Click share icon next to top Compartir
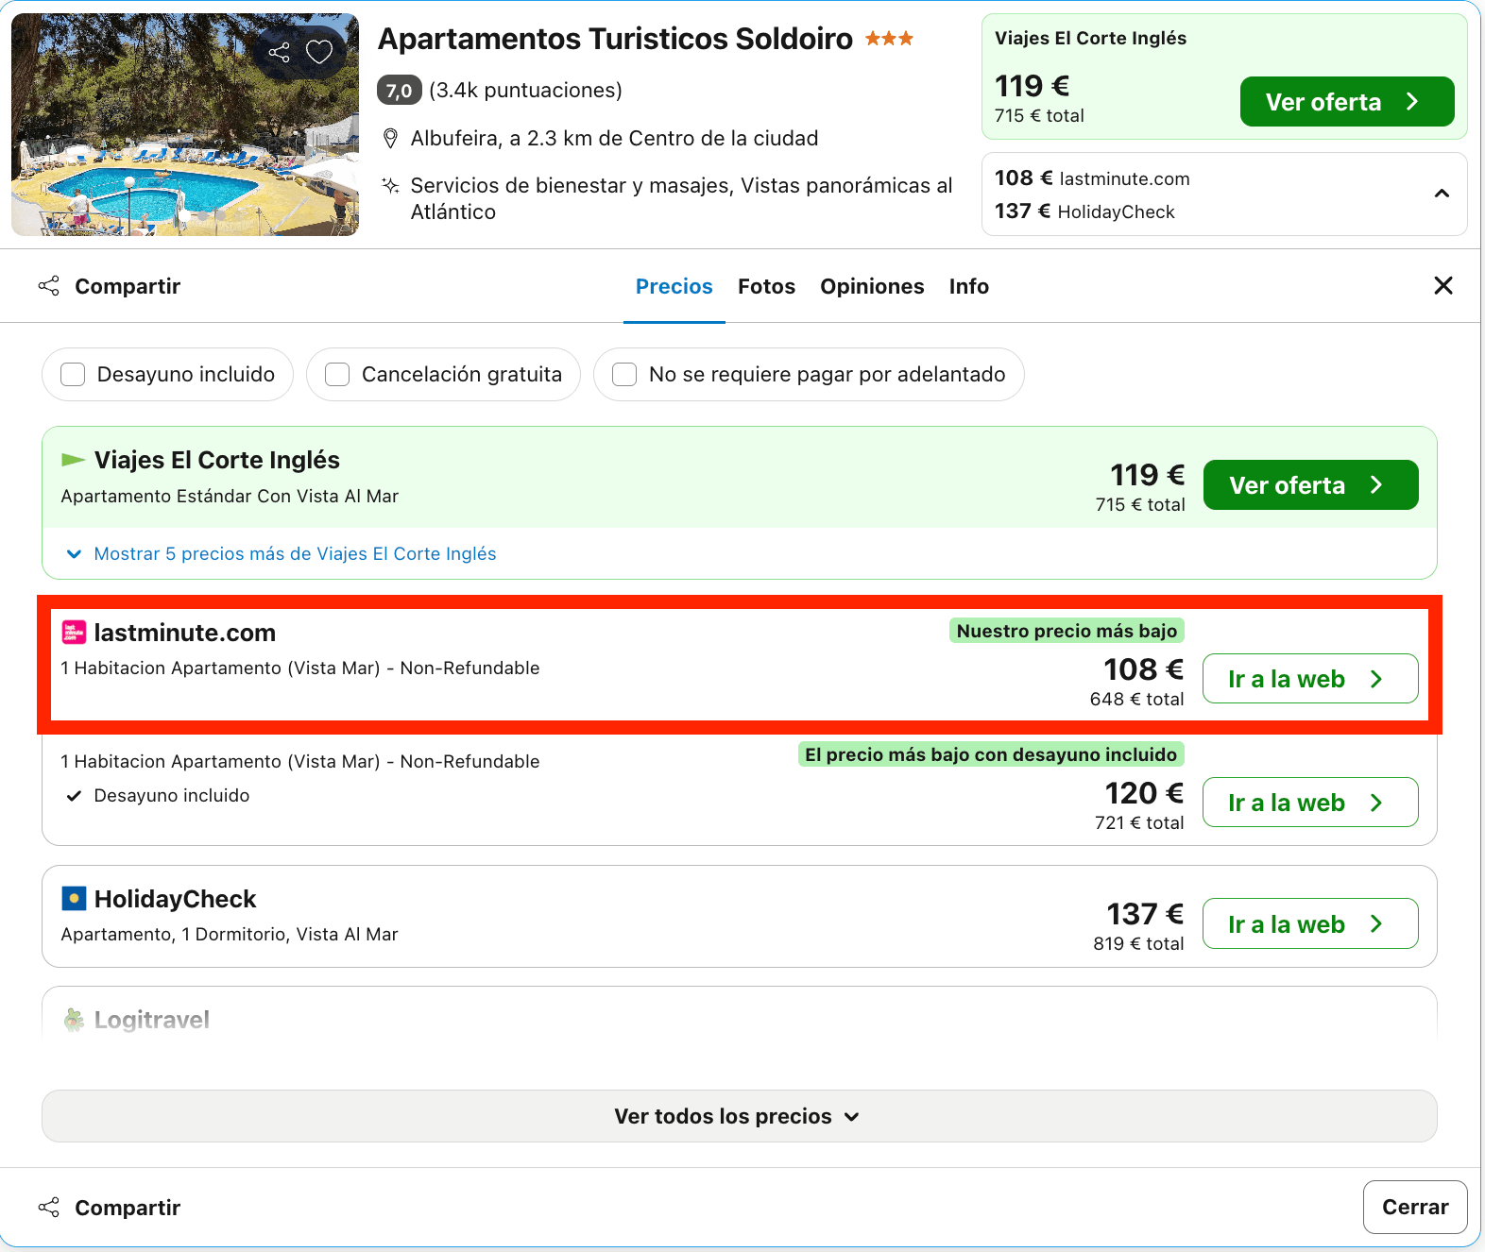This screenshot has height=1252, width=1485. 48,285
